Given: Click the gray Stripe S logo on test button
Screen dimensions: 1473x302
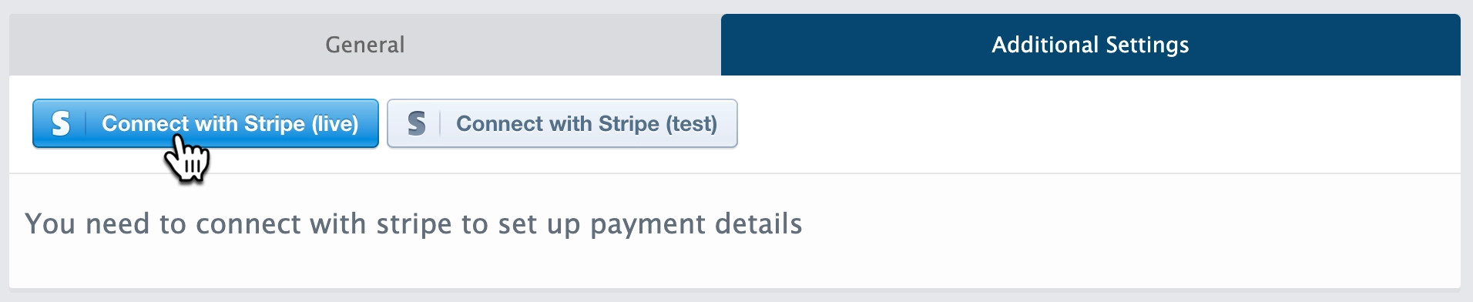Looking at the screenshot, I should tap(416, 123).
